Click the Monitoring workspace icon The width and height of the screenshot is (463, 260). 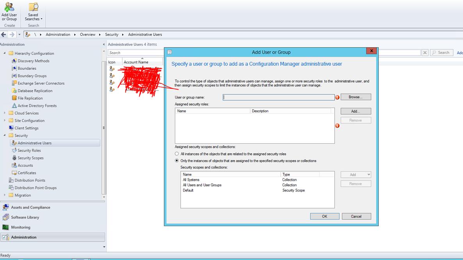tap(5, 227)
